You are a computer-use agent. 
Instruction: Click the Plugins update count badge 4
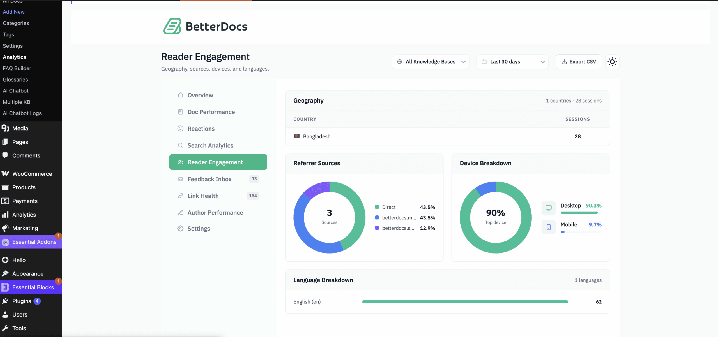[x=37, y=301]
